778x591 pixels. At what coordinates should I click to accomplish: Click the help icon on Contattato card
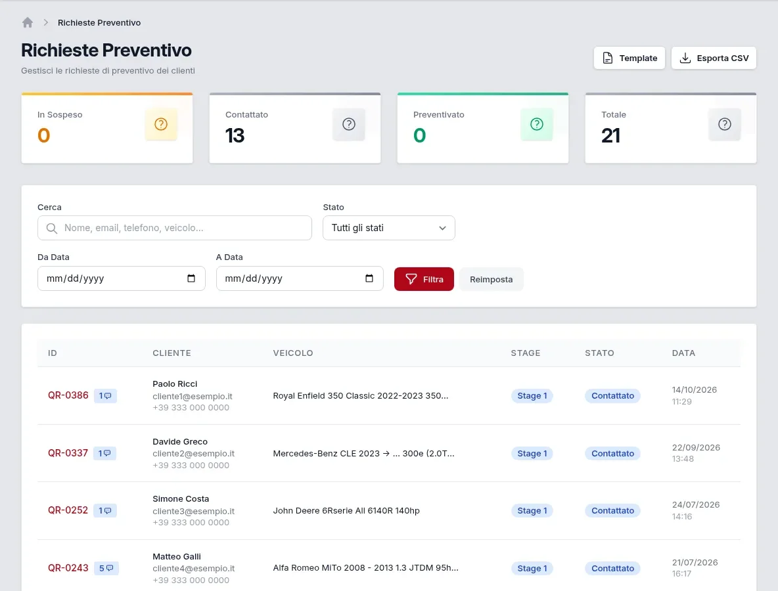(x=349, y=124)
